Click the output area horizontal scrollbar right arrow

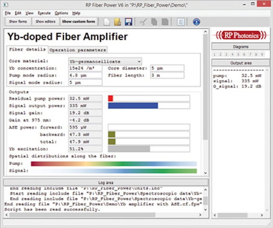click(261, 215)
